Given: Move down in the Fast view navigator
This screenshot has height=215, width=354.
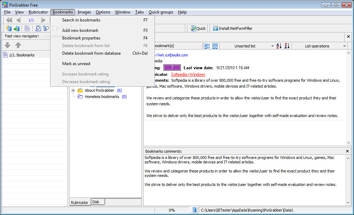Looking at the screenshot, I should 8,45.
